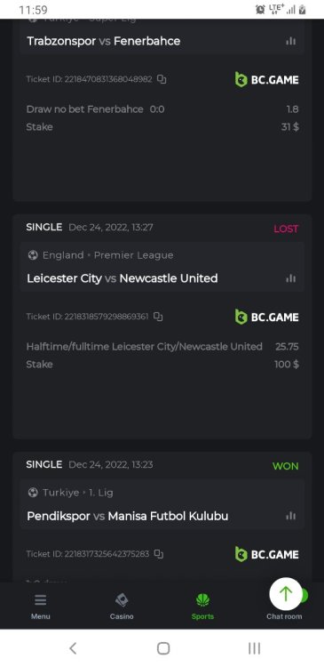Tap the green scroll-to-top arrow button
This screenshot has height=667, width=324.
tap(286, 594)
